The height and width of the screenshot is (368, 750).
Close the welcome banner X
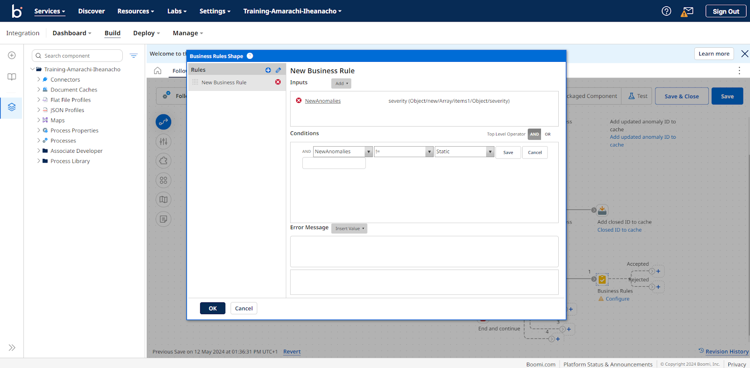coord(744,53)
